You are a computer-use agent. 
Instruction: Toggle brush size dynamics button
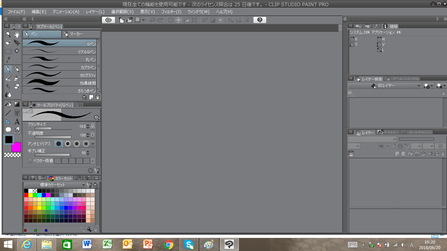(93, 126)
